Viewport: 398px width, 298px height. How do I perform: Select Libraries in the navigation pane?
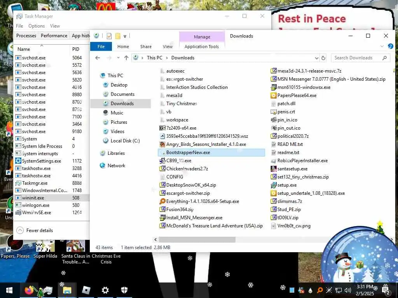click(116, 153)
